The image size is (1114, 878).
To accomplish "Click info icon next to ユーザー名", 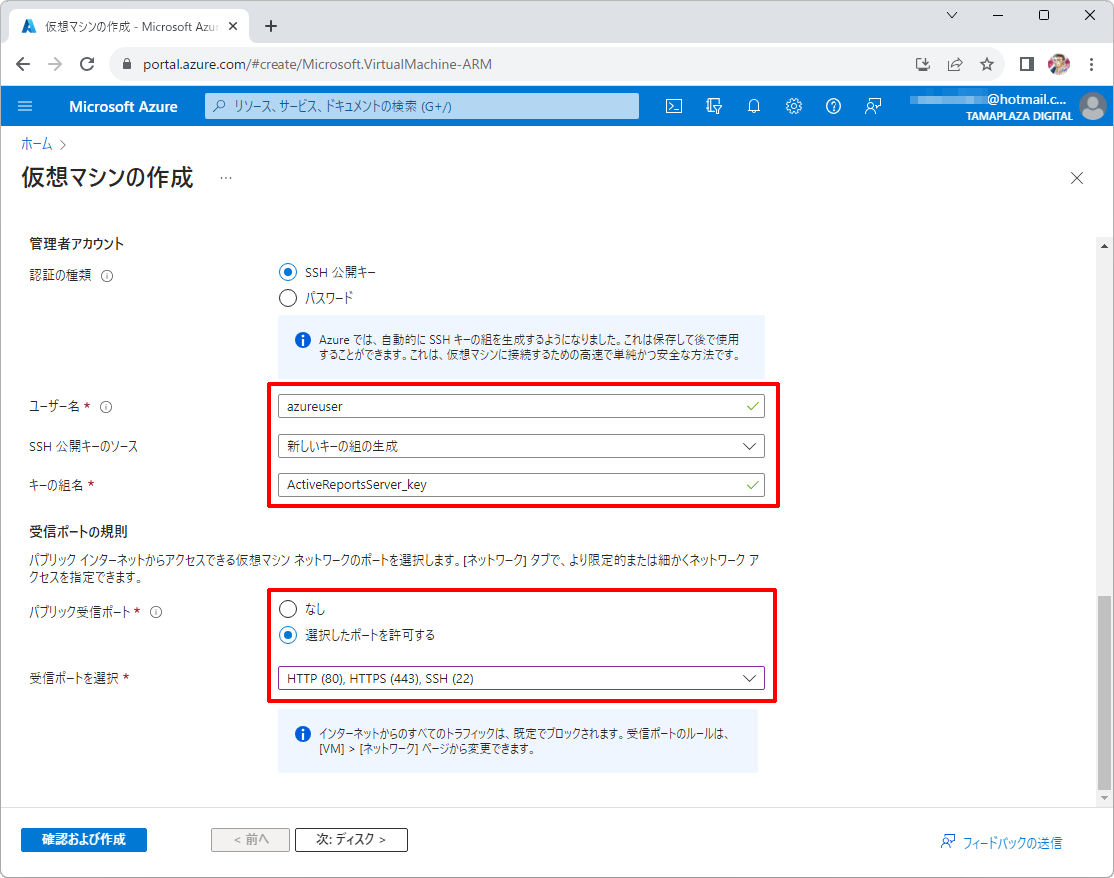I will pos(106,407).
